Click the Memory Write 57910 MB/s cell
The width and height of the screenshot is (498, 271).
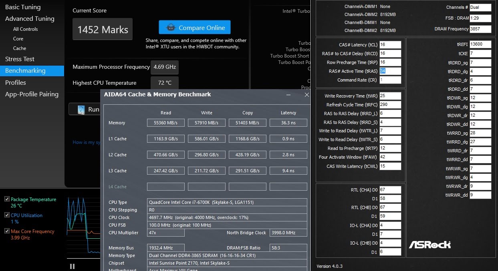coord(207,123)
